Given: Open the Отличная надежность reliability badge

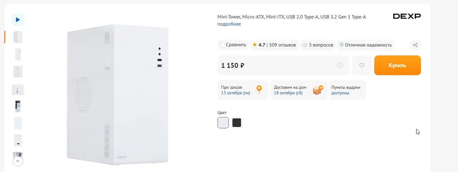Looking at the screenshot, I should point(366,45).
